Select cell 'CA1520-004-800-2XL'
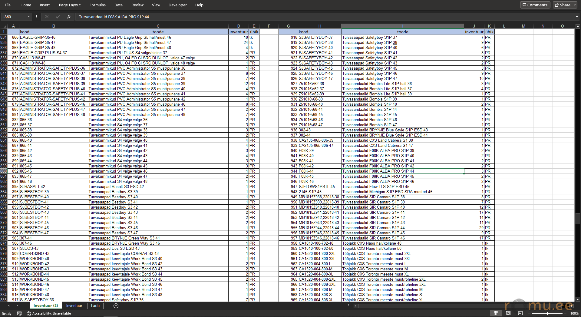 click(320, 253)
